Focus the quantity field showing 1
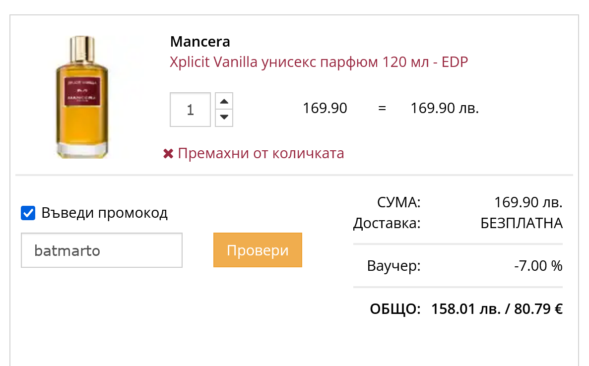The image size is (589, 366). pyautogui.click(x=190, y=110)
